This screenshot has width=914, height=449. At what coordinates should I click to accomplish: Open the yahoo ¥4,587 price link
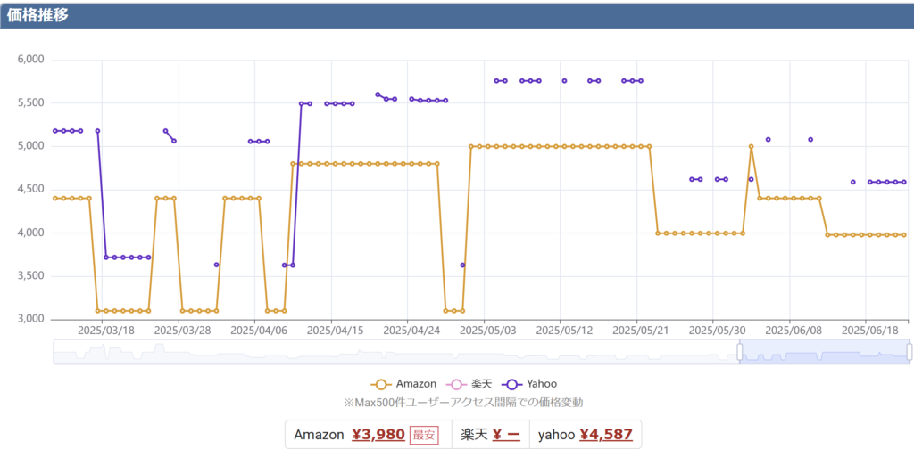606,435
